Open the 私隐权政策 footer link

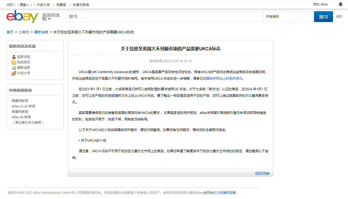tap(228, 192)
